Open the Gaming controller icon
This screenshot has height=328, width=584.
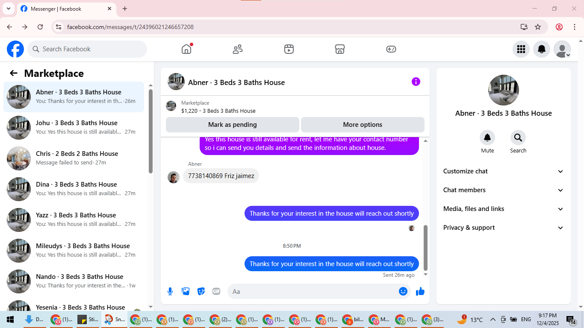pyautogui.click(x=391, y=49)
